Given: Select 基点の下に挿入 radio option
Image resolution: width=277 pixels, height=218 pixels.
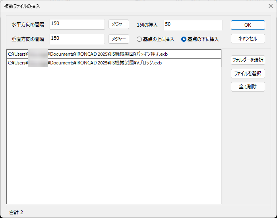Looking at the screenshot, I should 184,39.
